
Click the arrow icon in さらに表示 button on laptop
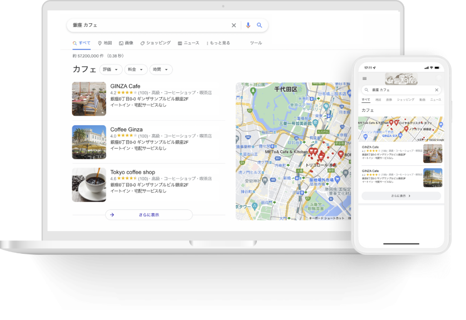(112, 215)
